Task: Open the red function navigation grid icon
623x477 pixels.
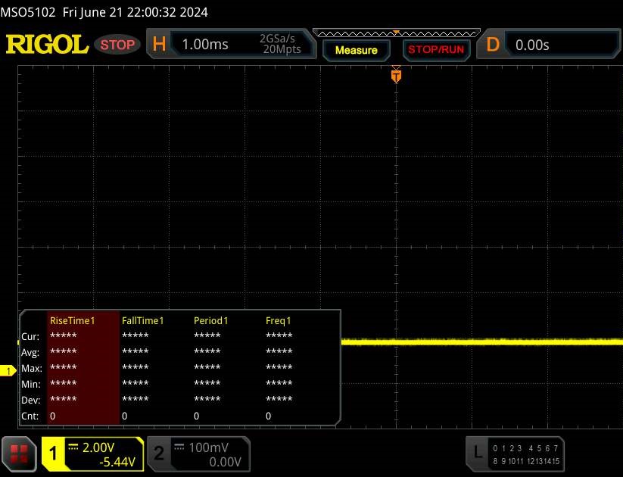Action: [19, 454]
